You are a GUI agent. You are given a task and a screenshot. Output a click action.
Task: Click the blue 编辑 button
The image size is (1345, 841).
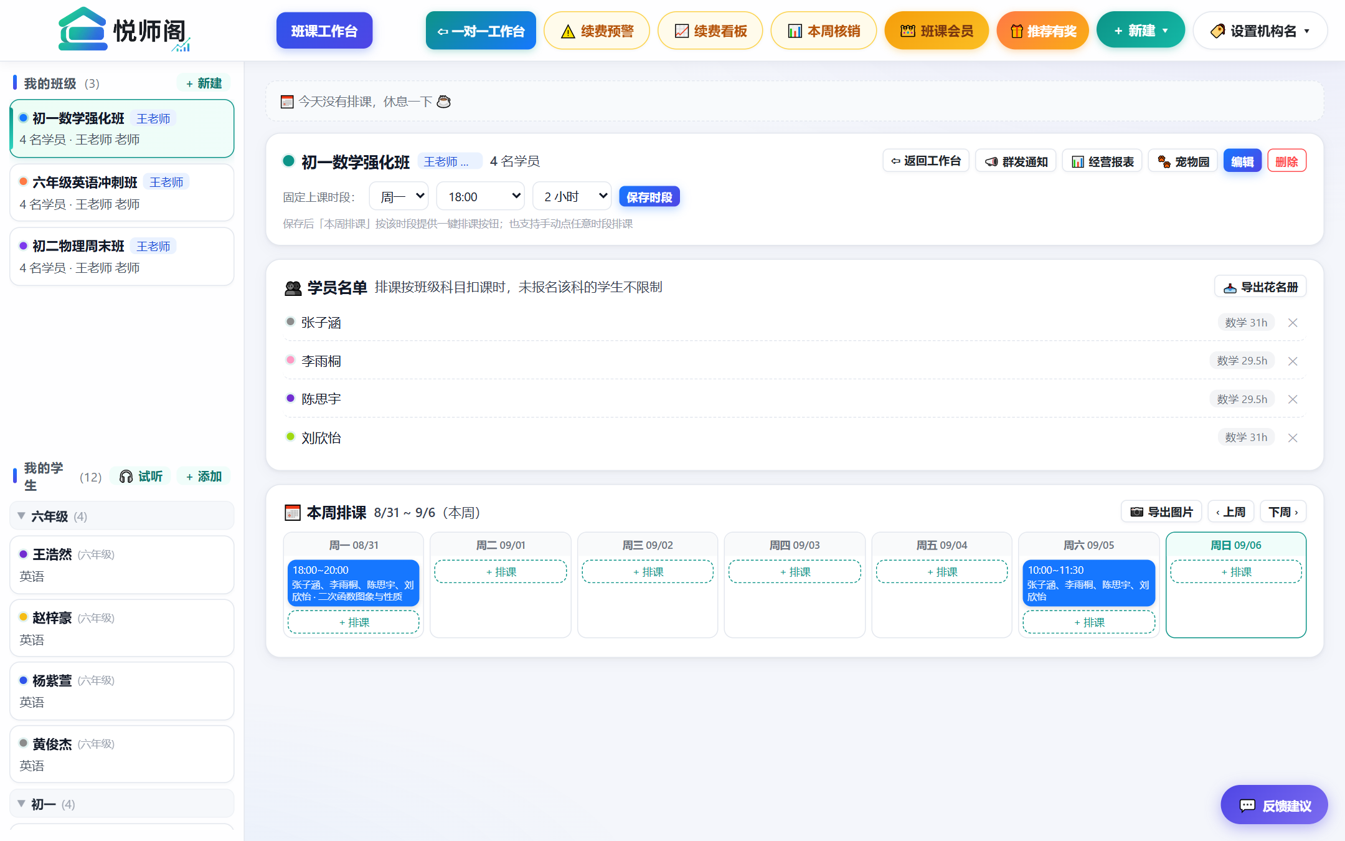tap(1242, 161)
